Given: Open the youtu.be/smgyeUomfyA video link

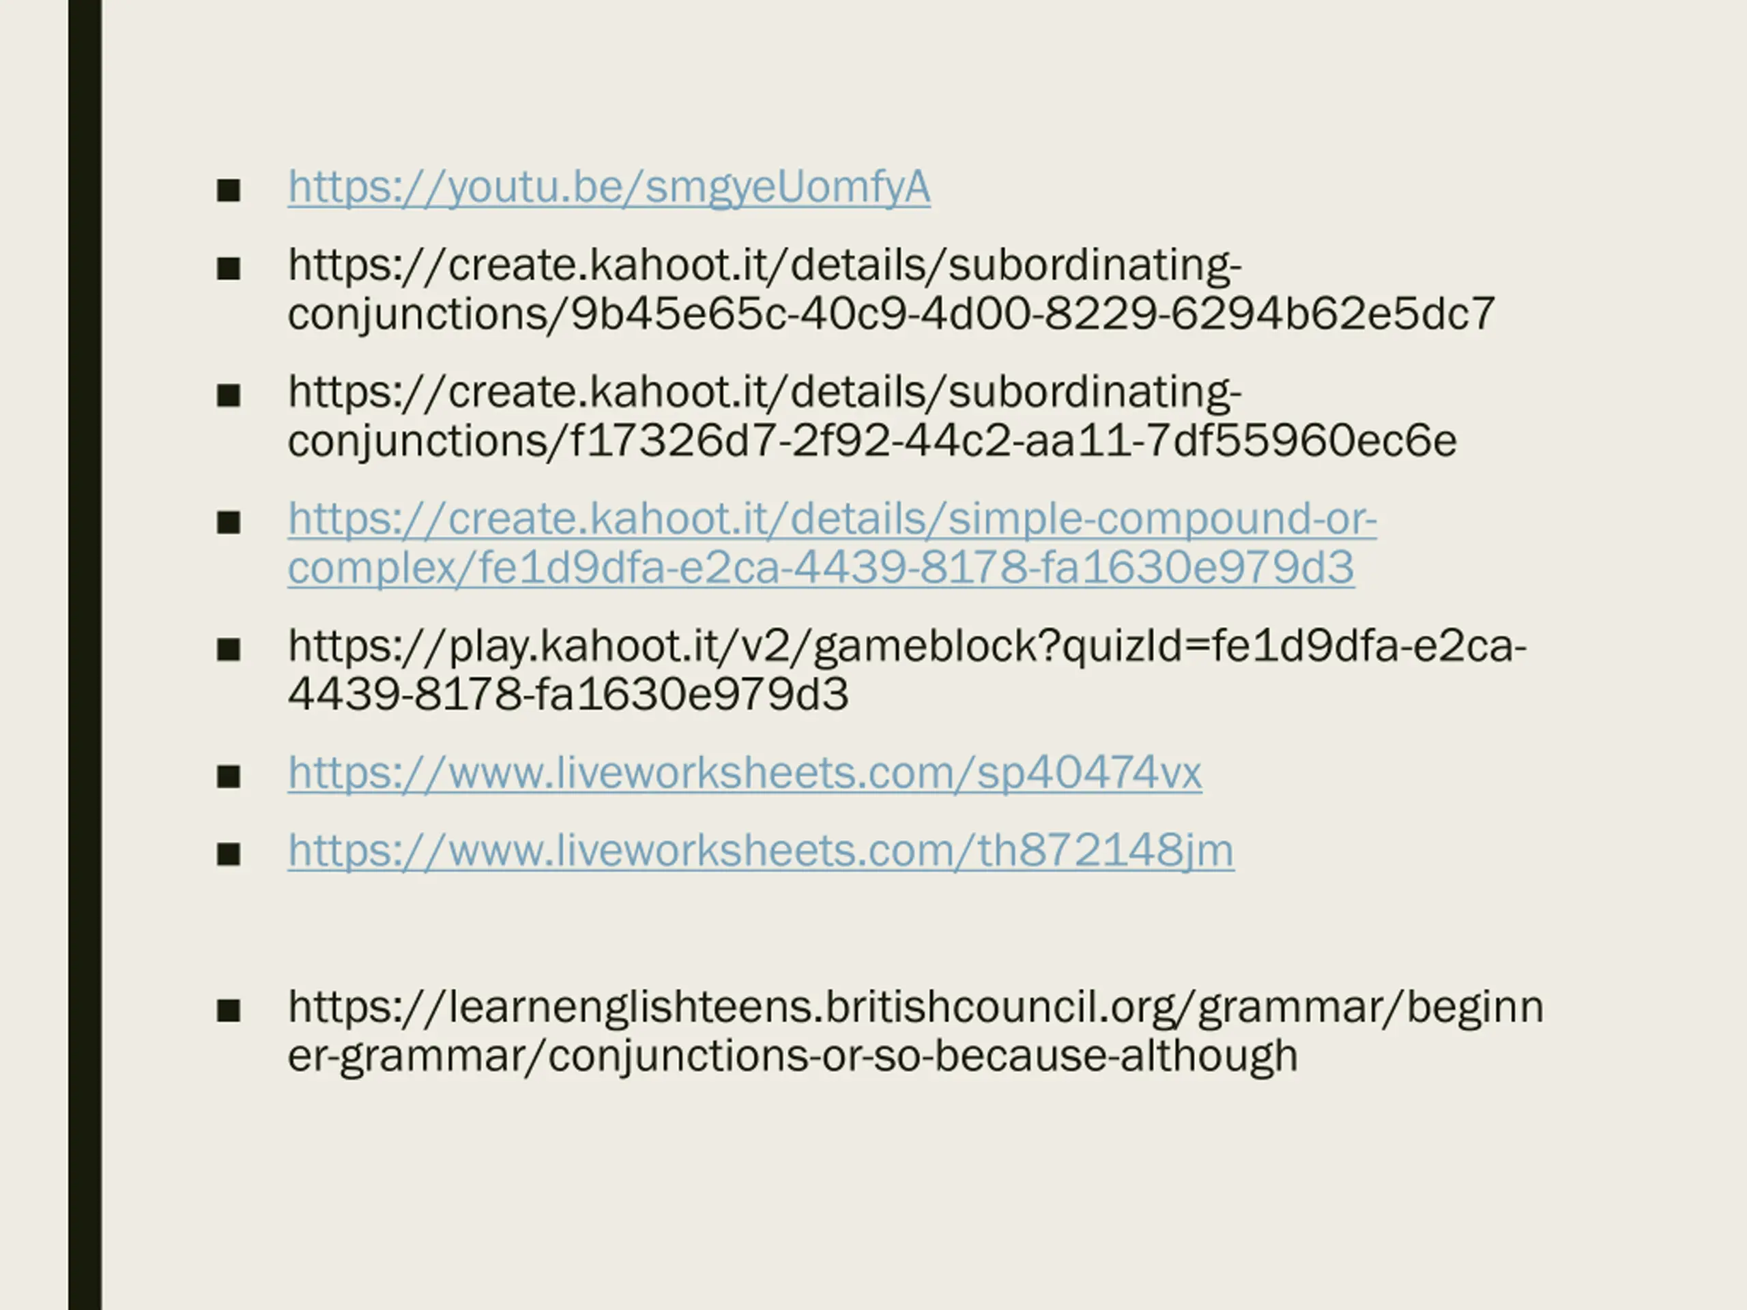Looking at the screenshot, I should [x=609, y=188].
